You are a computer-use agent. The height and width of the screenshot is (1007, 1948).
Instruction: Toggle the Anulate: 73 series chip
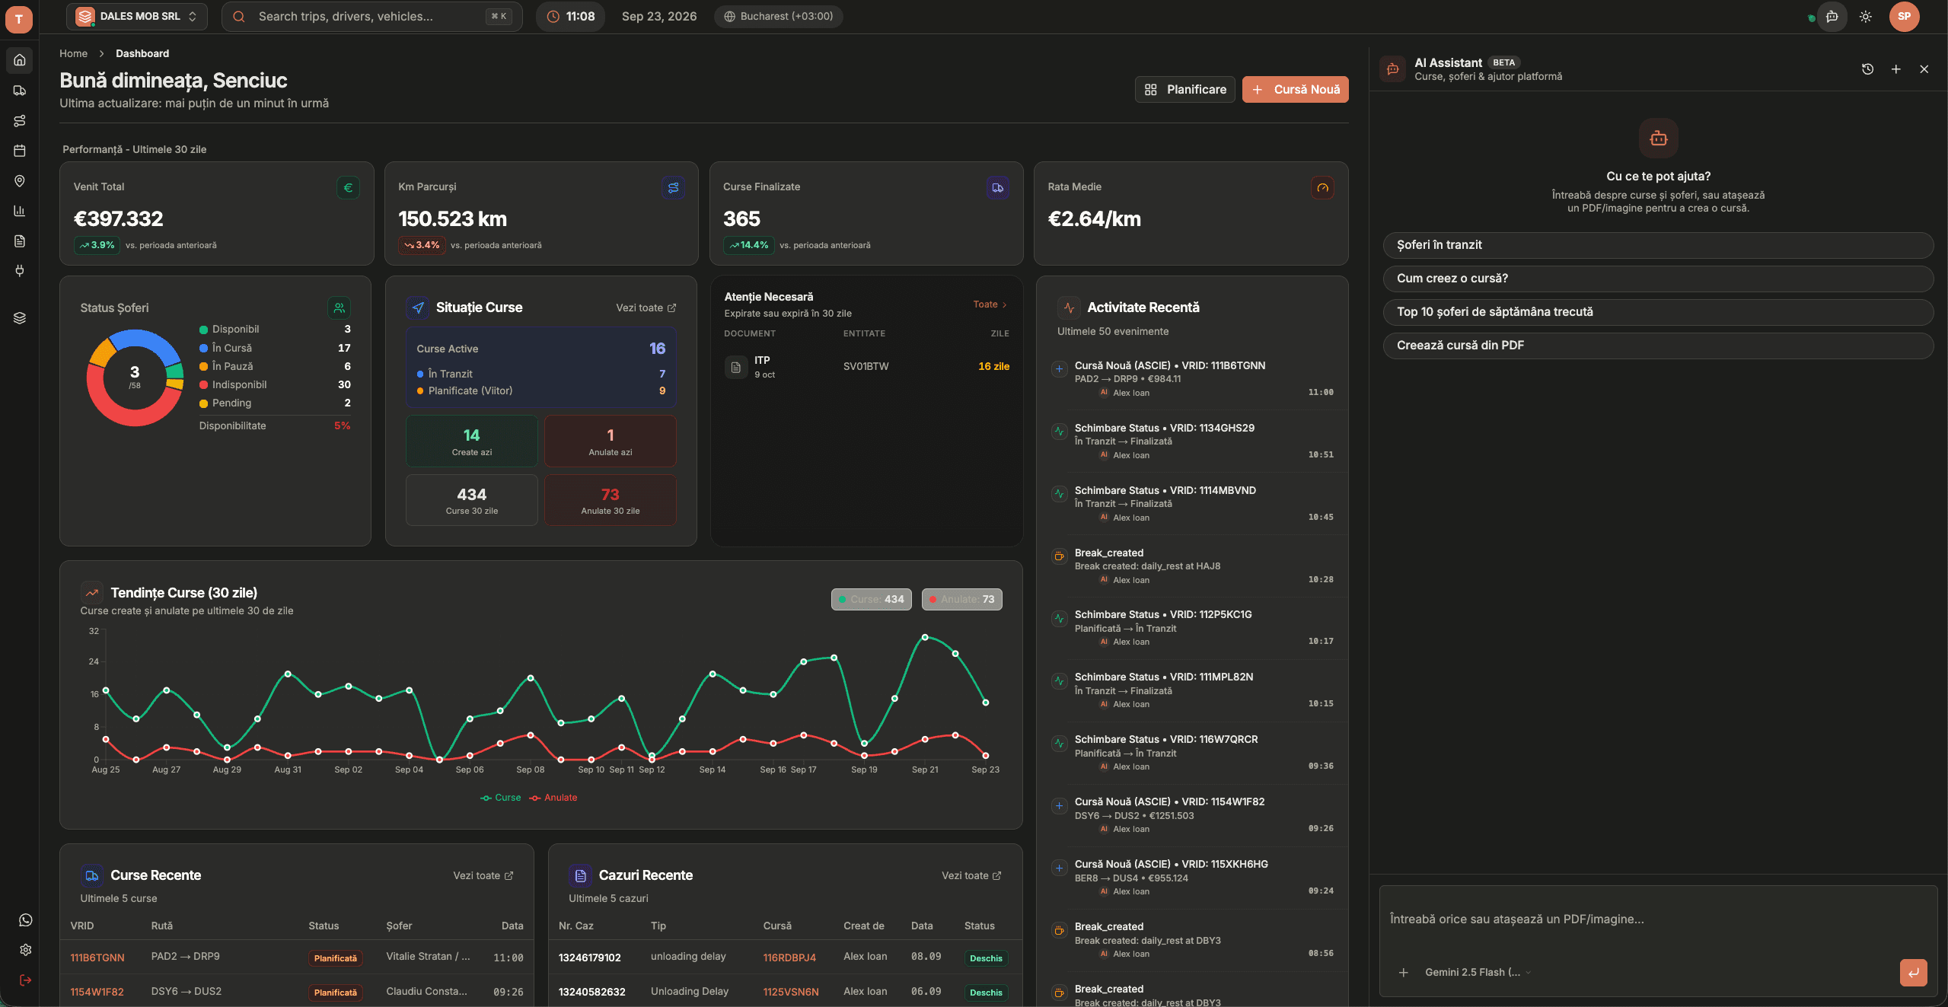click(x=962, y=600)
